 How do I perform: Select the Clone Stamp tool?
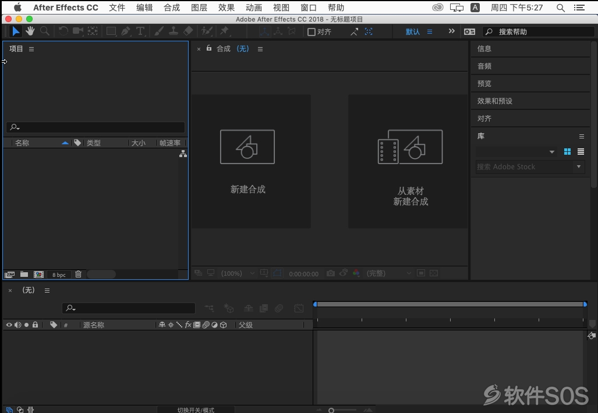coord(174,31)
